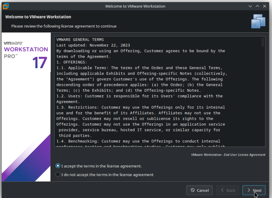This screenshot has width=272, height=198.
Task: Click the window title bar text
Action: [x=135, y=6]
